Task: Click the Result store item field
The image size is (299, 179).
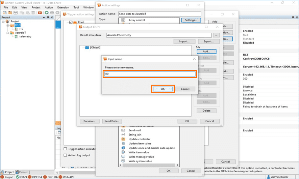Action: 159,35
